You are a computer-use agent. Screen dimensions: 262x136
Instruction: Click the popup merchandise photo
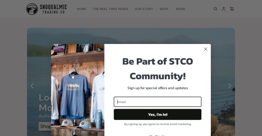[x=78, y=90]
